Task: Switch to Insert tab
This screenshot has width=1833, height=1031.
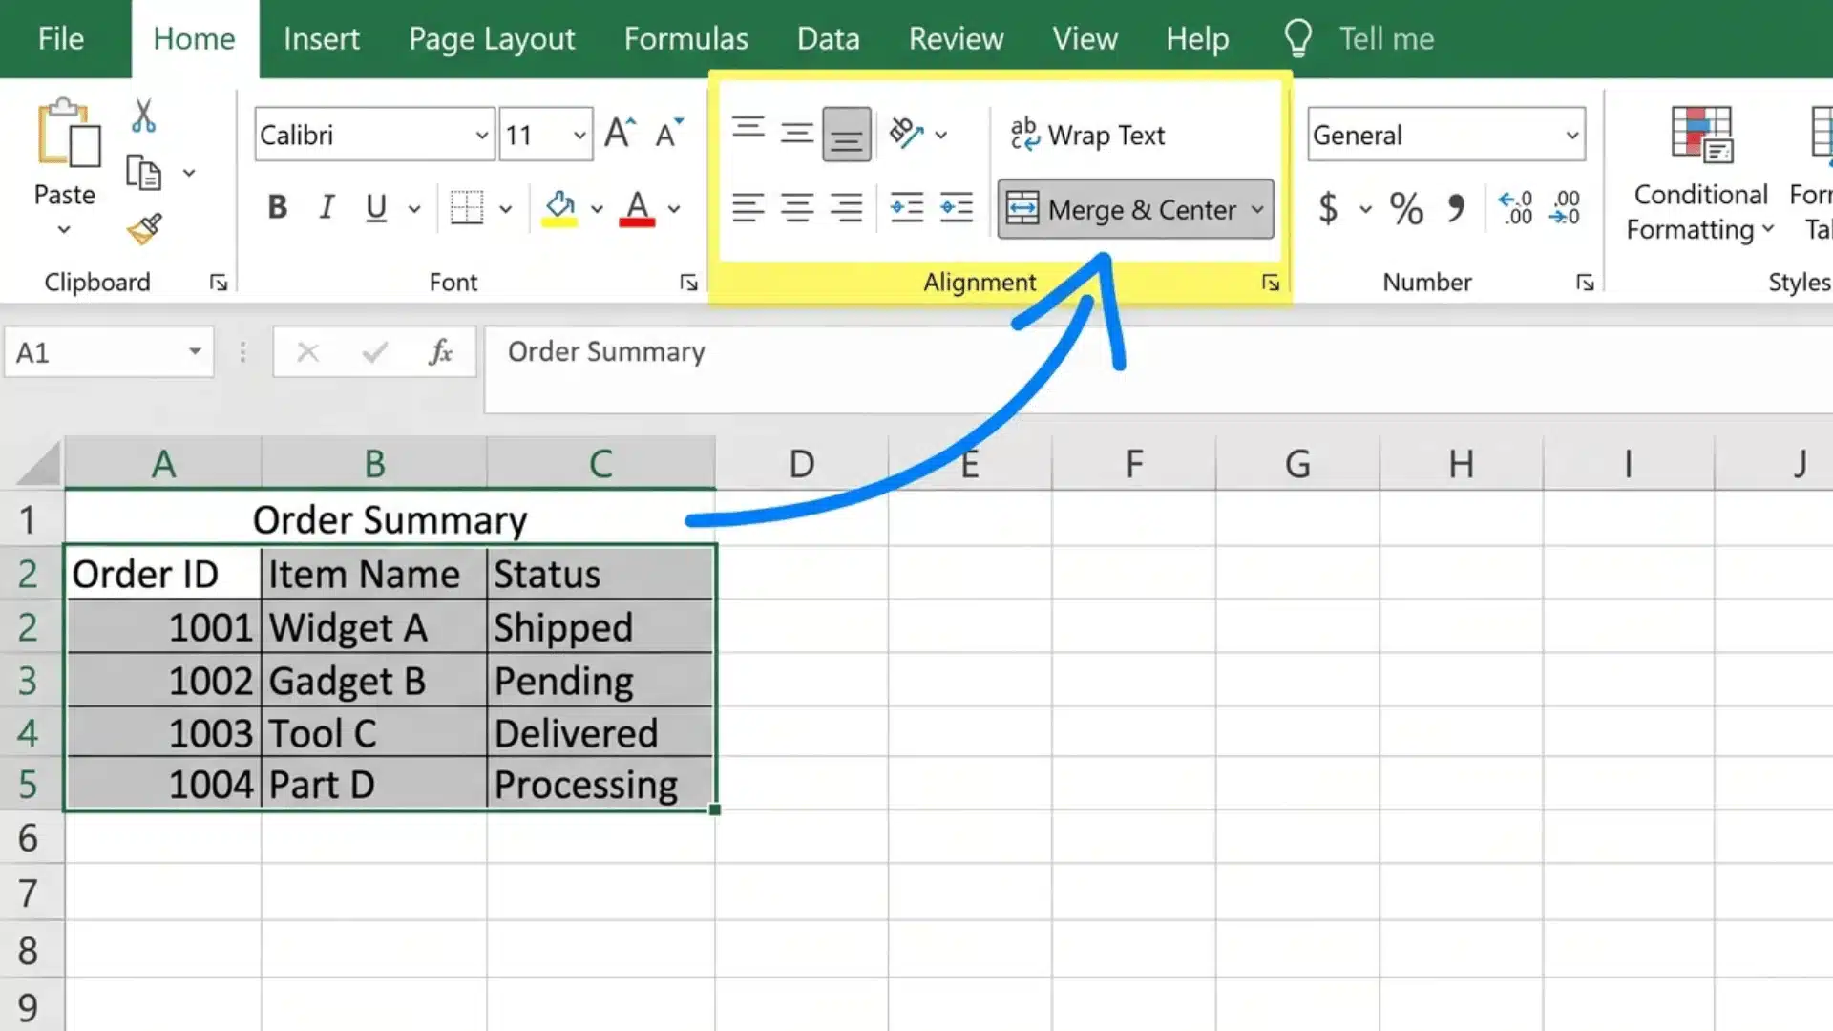Action: 321,39
